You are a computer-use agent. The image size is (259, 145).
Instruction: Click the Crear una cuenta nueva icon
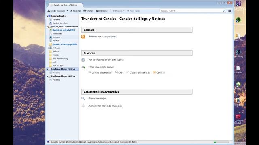point(83,67)
